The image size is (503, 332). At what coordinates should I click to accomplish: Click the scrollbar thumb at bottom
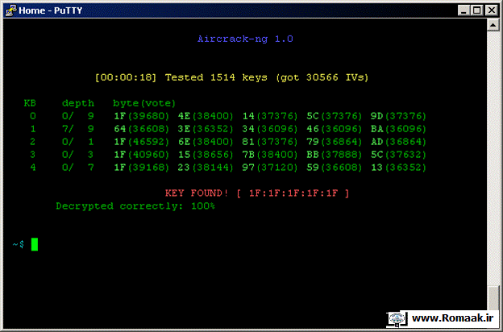pos(493,298)
